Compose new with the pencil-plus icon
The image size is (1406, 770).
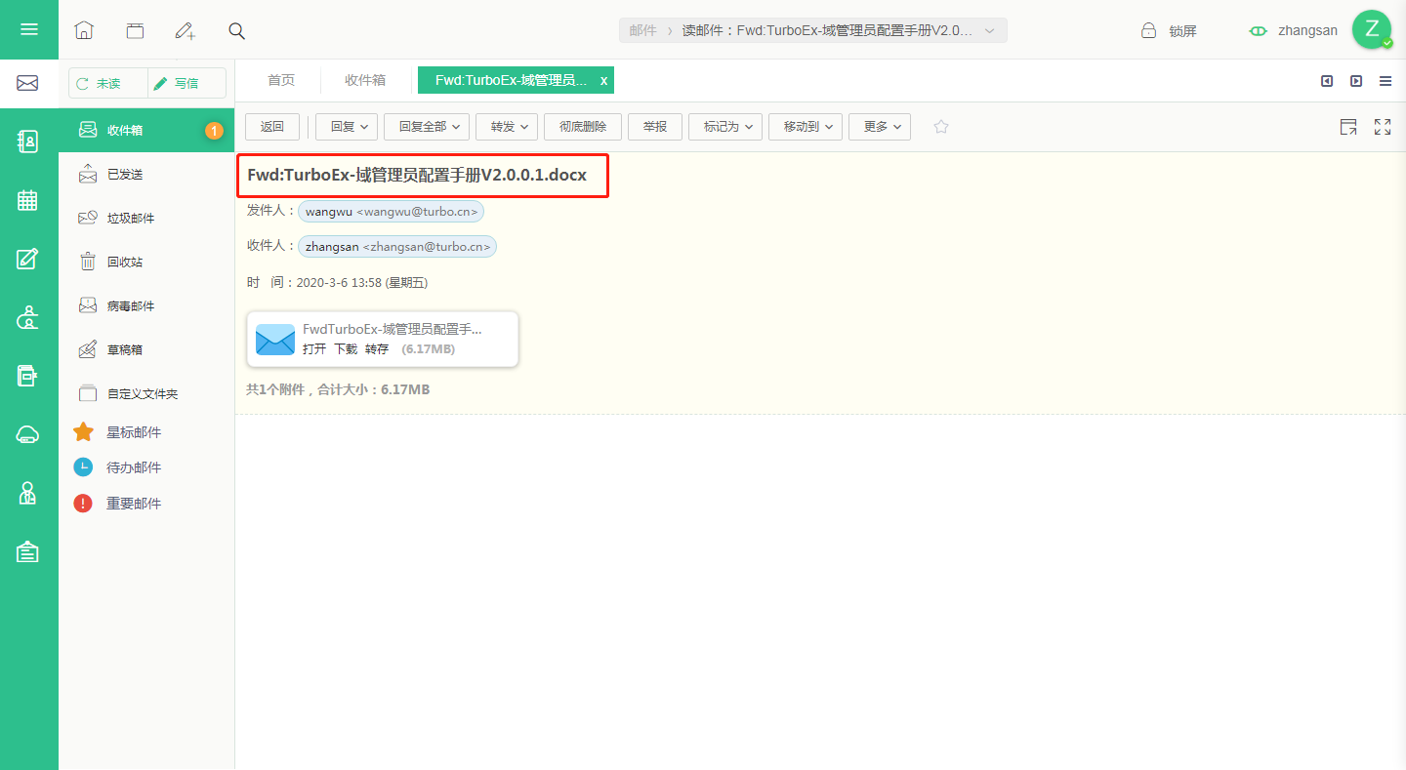tap(186, 30)
